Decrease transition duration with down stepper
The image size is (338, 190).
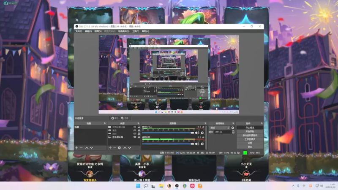point(233,133)
